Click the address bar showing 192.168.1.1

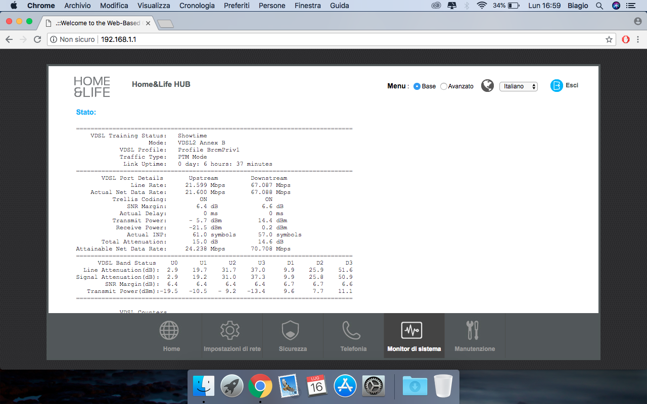coord(303,39)
